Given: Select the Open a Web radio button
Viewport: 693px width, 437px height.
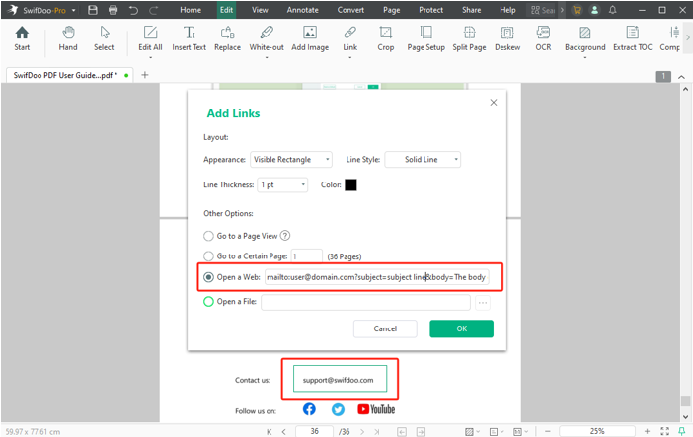Looking at the screenshot, I should [x=208, y=277].
